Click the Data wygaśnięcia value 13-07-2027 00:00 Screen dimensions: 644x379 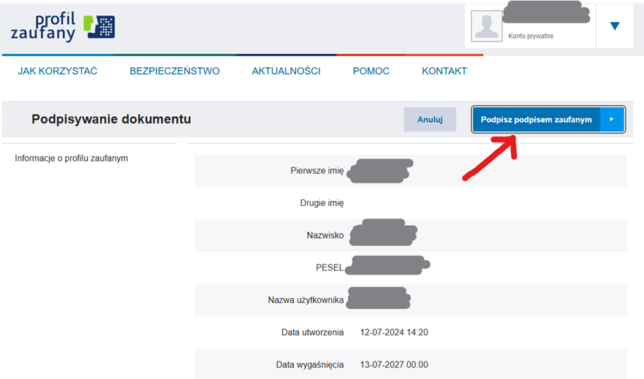394,364
